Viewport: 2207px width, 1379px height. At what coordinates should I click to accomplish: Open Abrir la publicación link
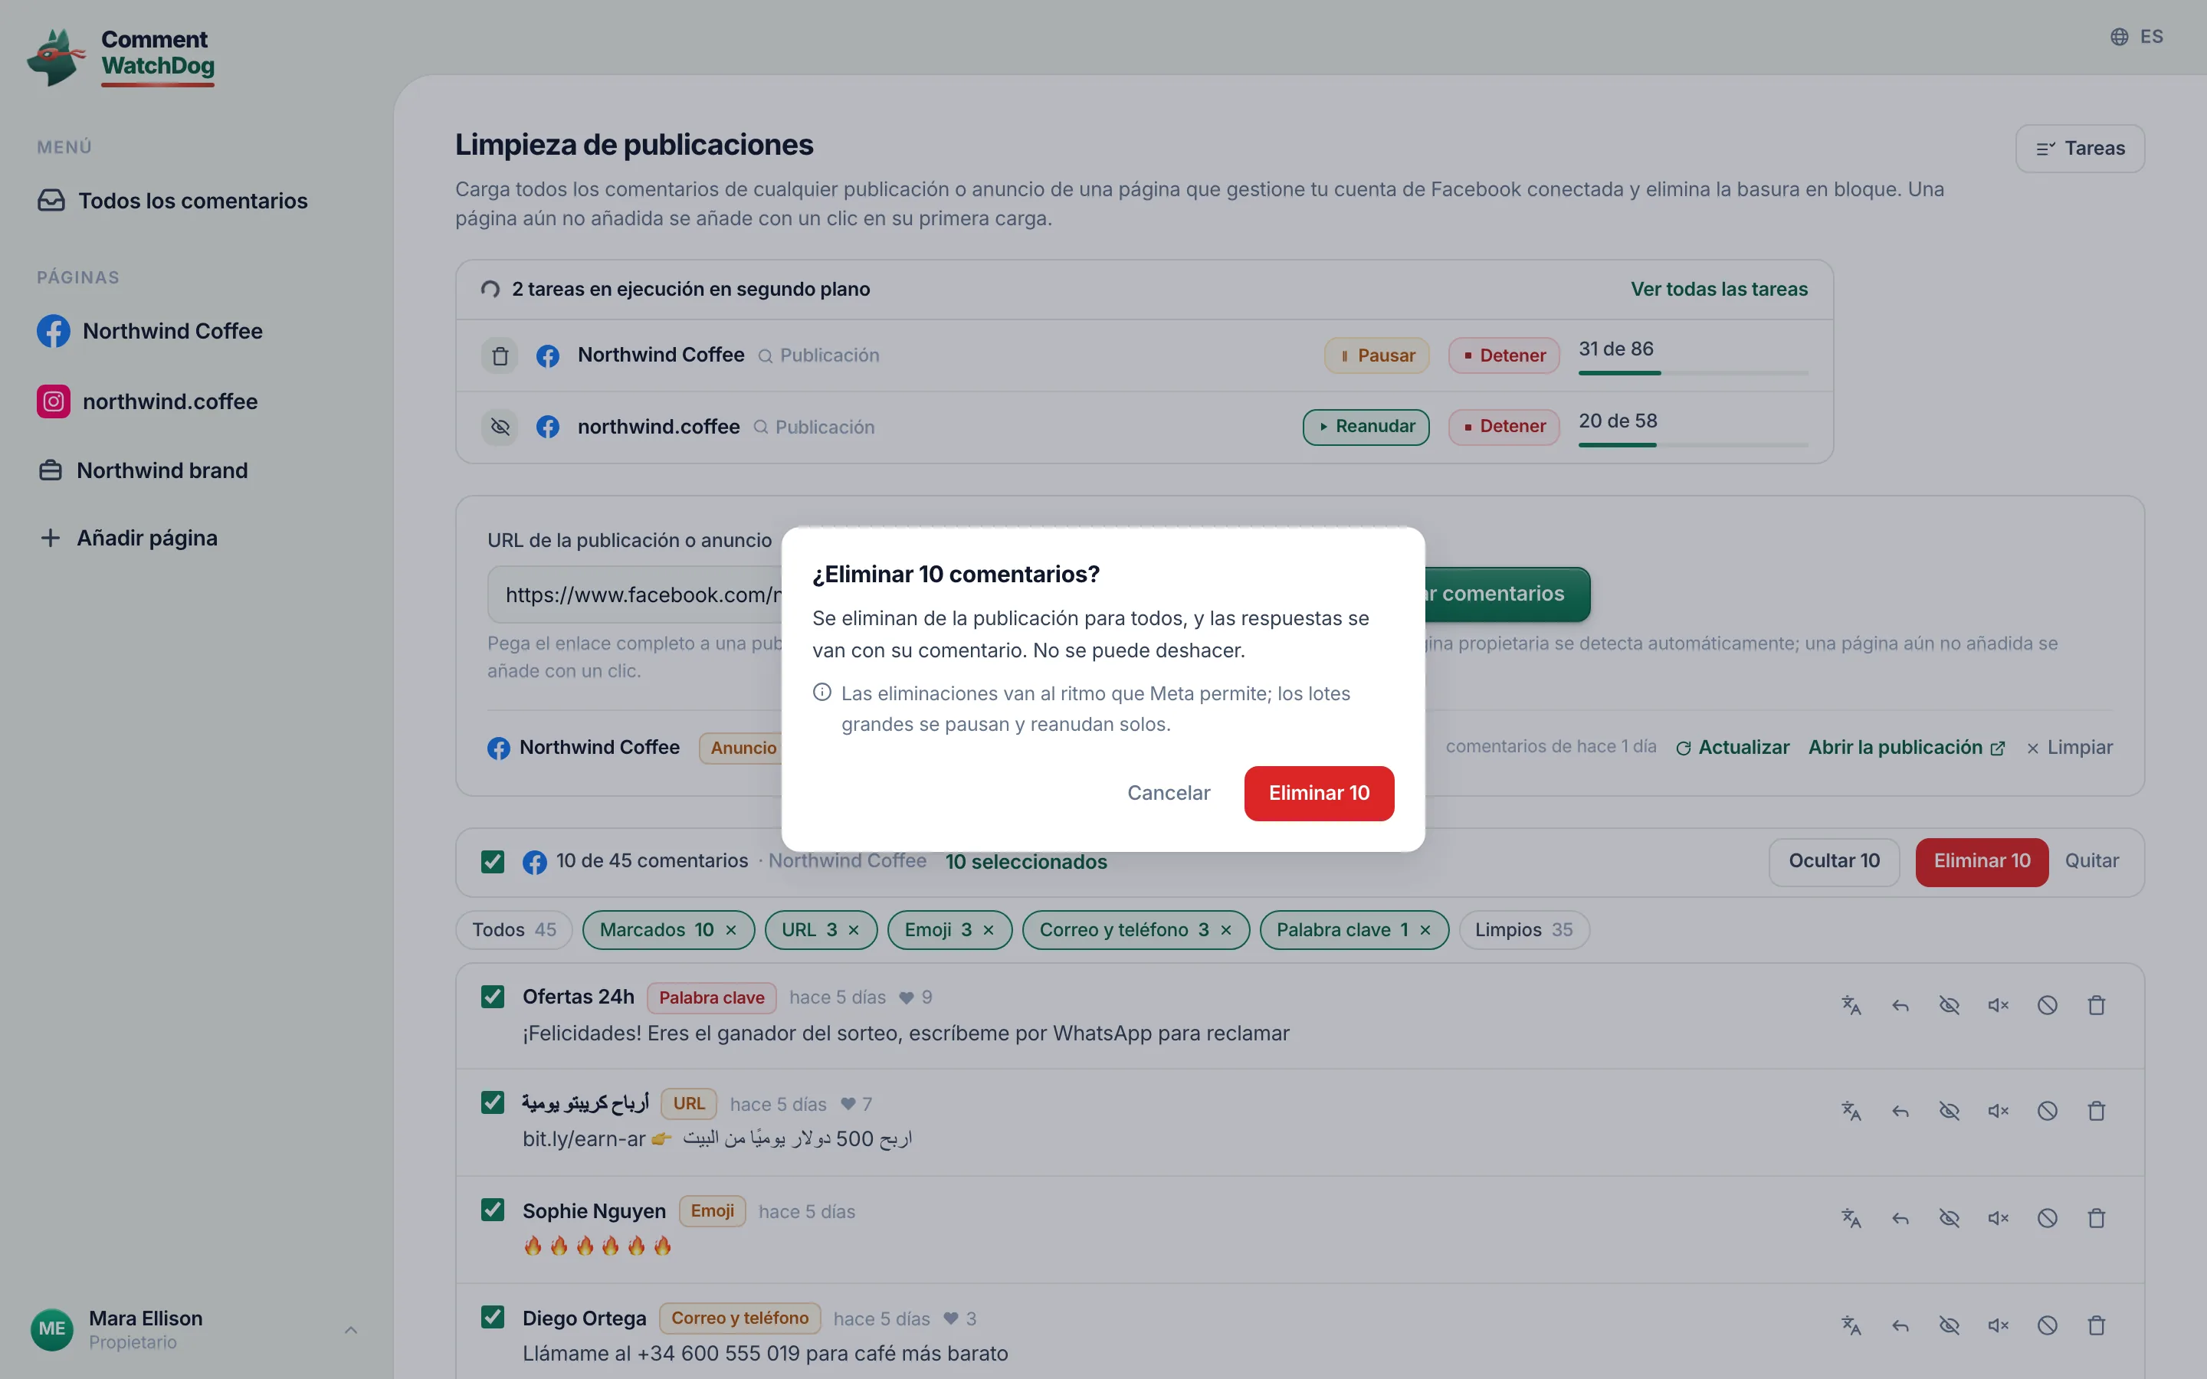coord(1906,748)
